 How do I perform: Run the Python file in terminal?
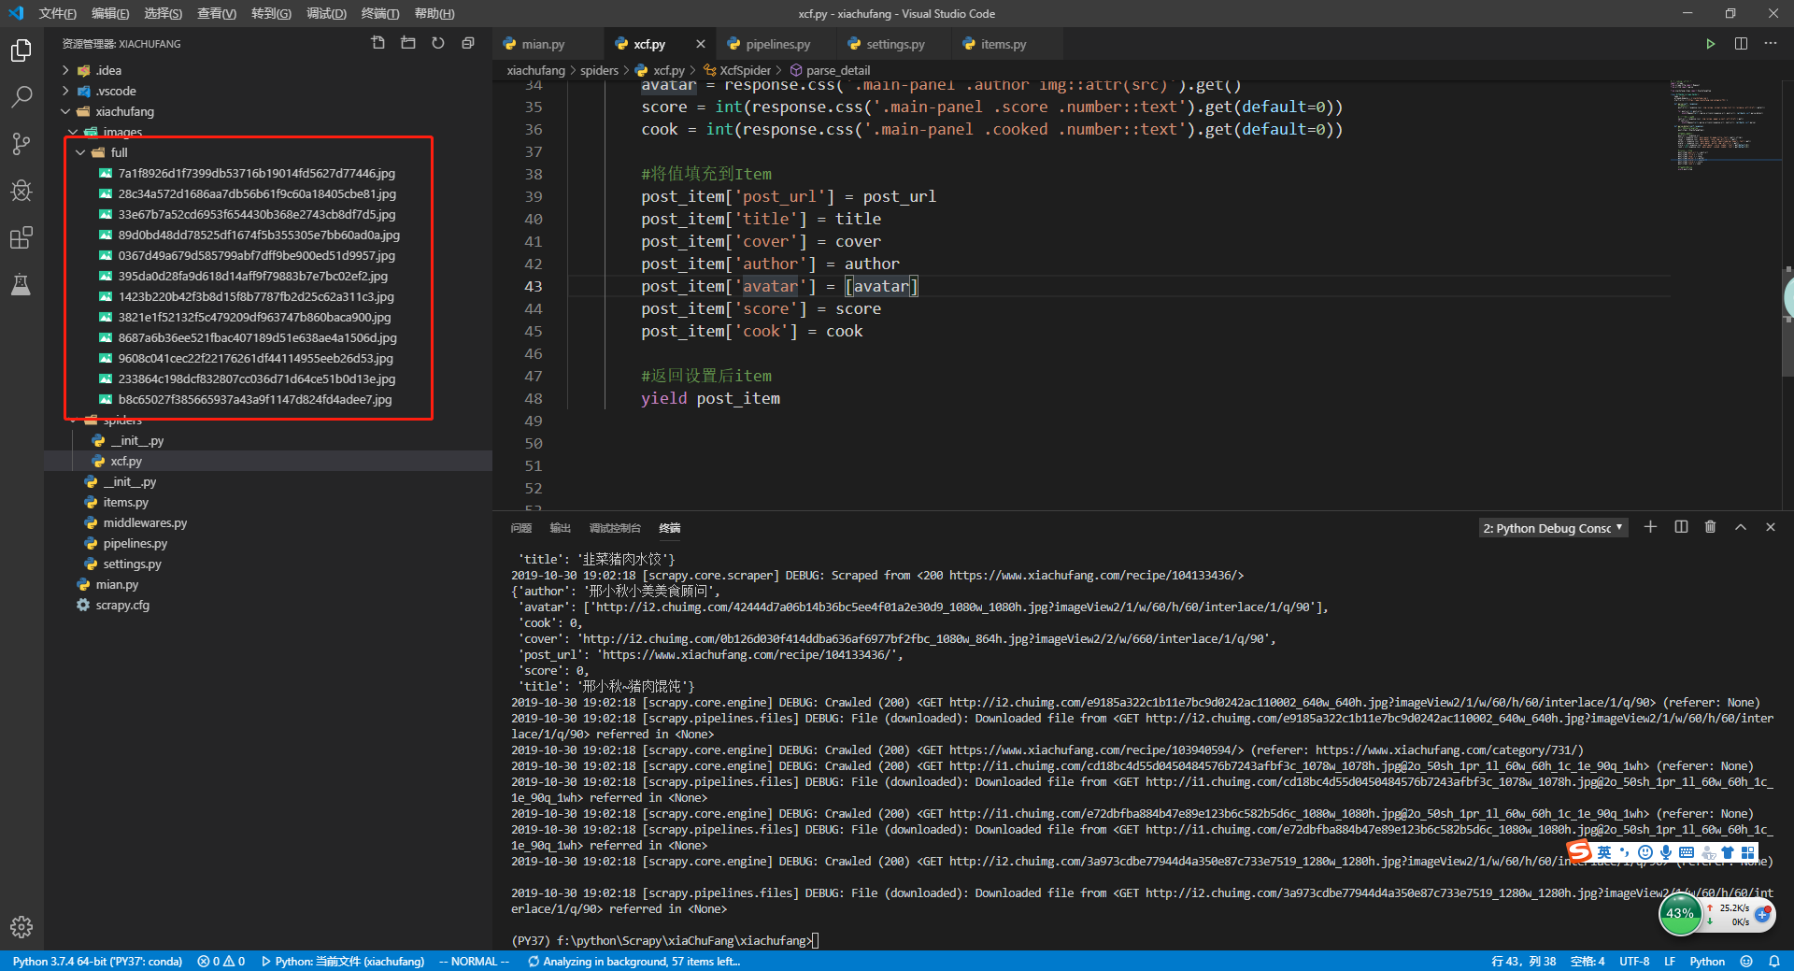[1710, 44]
